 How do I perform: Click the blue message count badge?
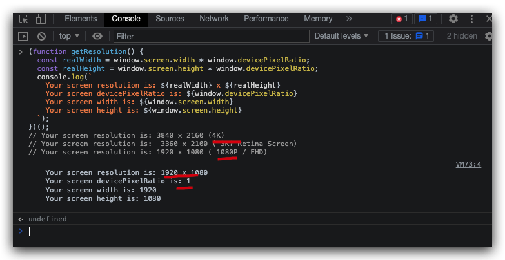pyautogui.click(x=424, y=19)
